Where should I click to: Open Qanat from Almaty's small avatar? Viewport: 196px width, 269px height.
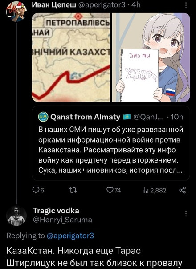tap(43, 117)
